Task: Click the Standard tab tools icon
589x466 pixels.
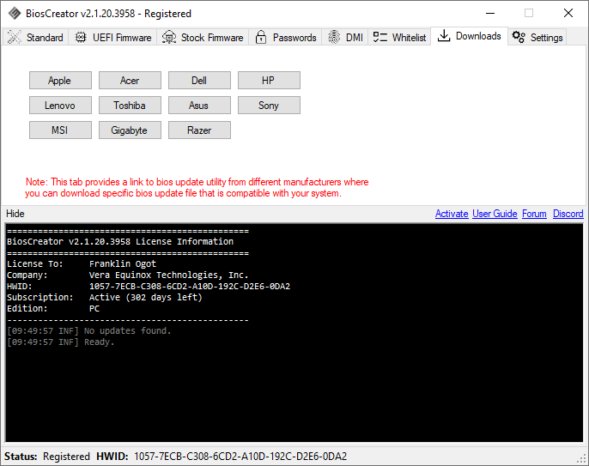Action: point(15,37)
